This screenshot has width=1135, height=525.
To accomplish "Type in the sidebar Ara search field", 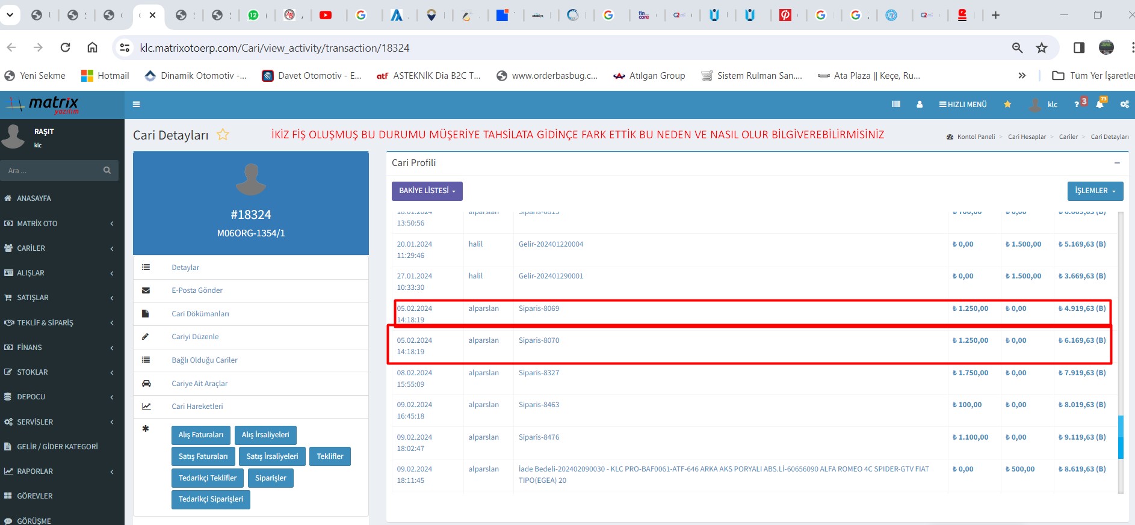I will click(x=51, y=171).
